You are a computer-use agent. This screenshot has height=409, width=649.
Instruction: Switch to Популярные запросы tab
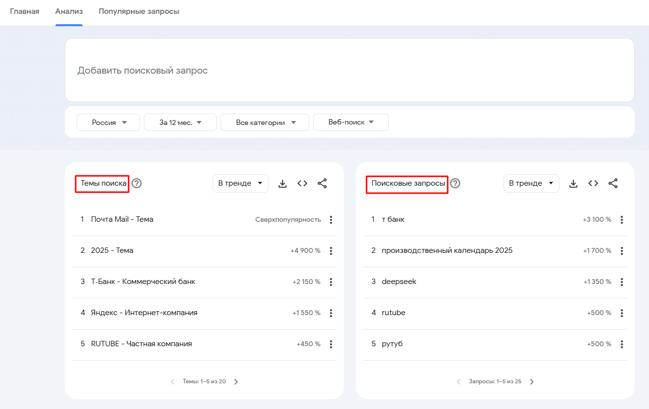pyautogui.click(x=139, y=11)
